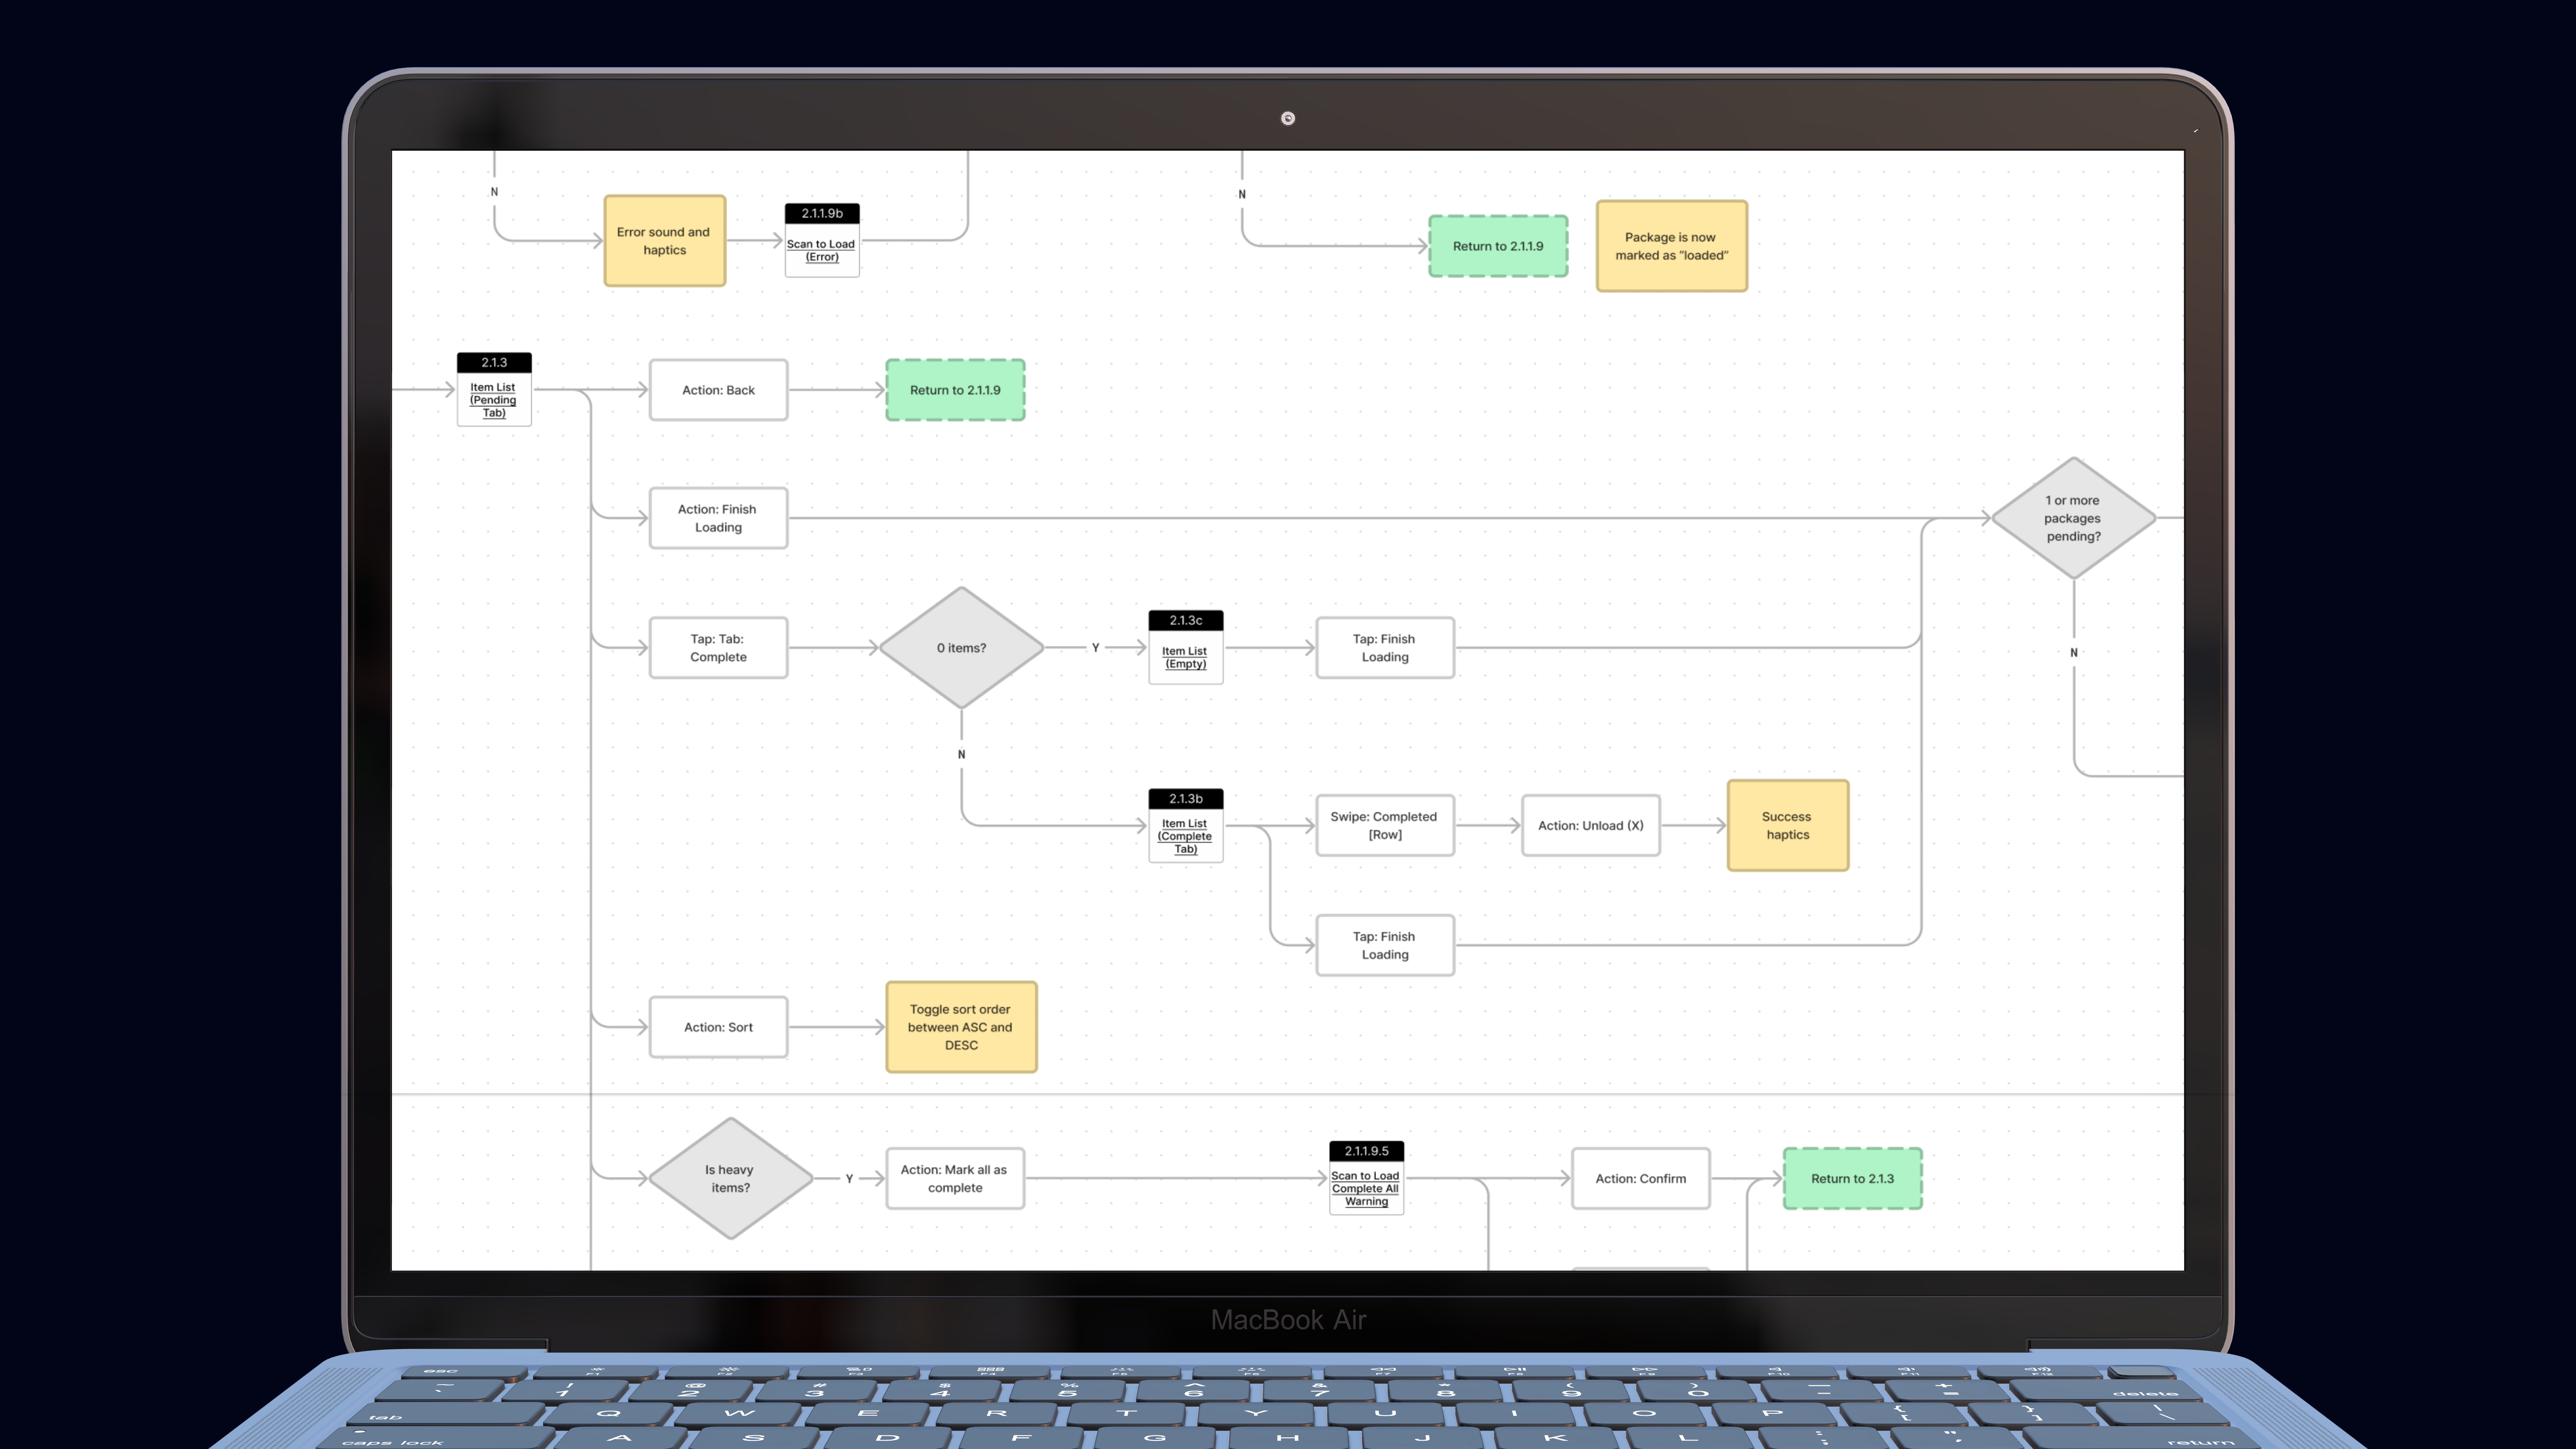Select the 'Action: Back' step box

click(718, 390)
